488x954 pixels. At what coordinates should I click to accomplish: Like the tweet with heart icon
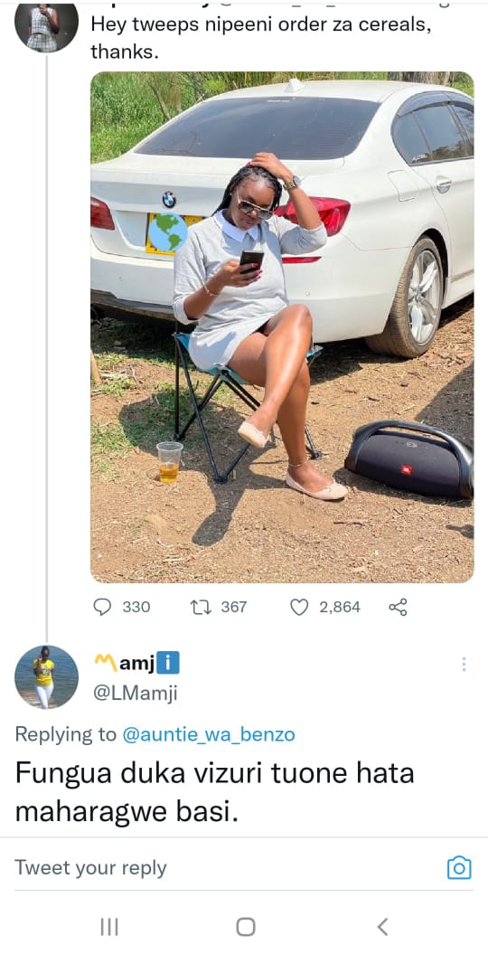(298, 607)
